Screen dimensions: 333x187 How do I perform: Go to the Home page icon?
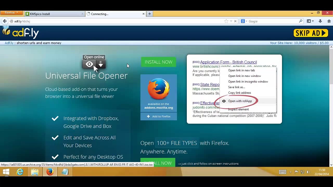click(329, 21)
